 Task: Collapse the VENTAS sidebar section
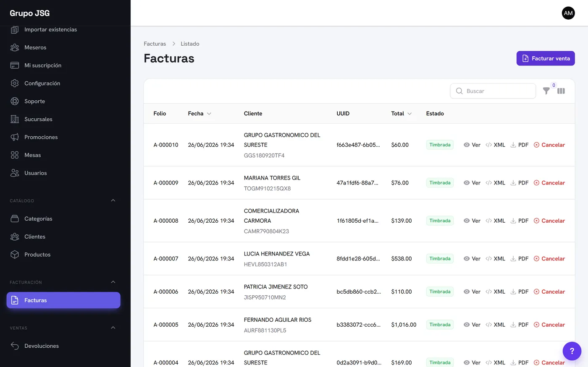(x=113, y=328)
